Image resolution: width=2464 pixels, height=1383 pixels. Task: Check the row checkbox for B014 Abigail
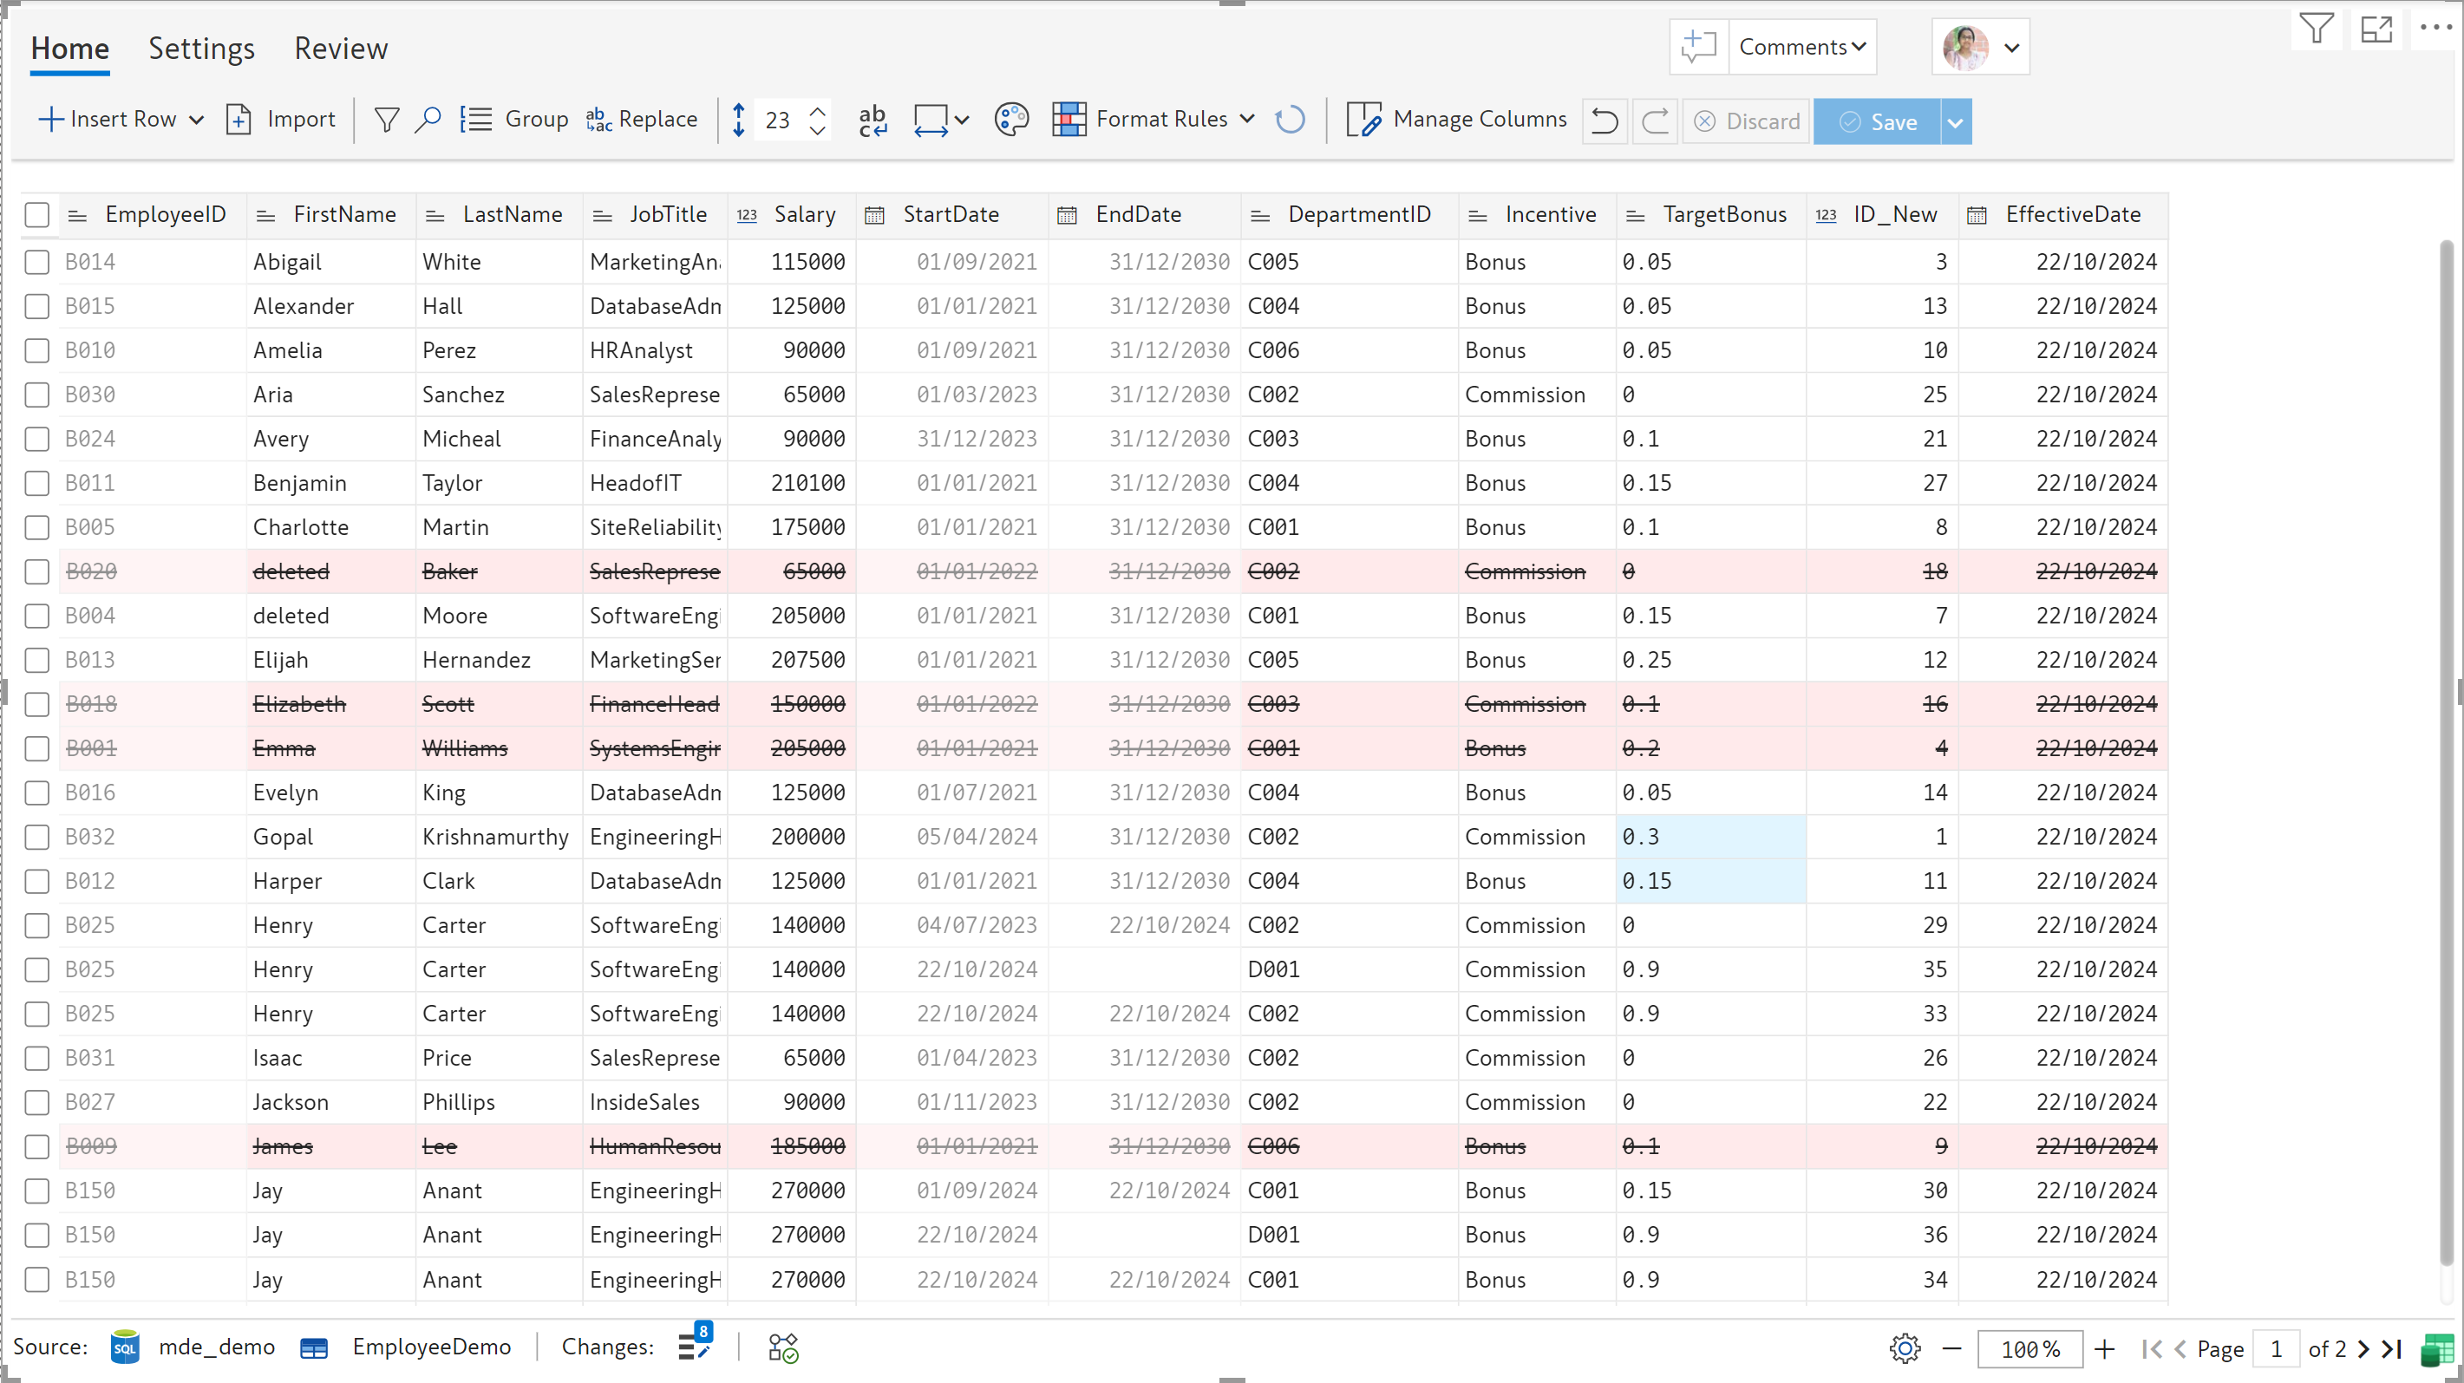tap(36, 262)
